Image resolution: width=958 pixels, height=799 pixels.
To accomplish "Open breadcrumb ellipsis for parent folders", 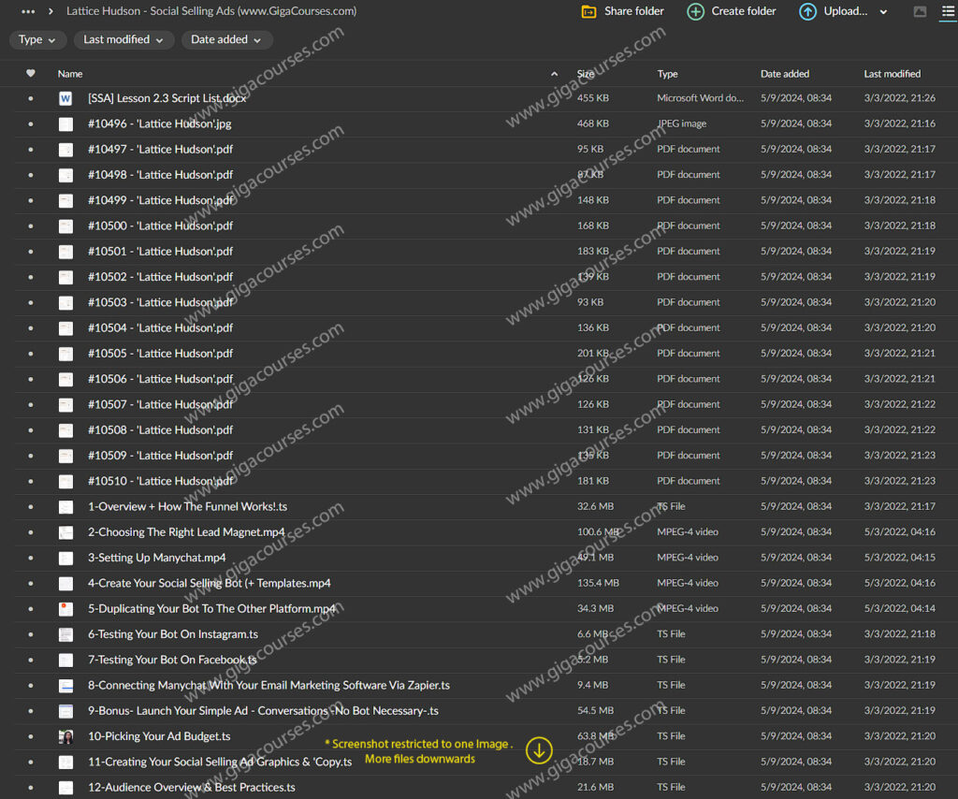I will click(28, 11).
